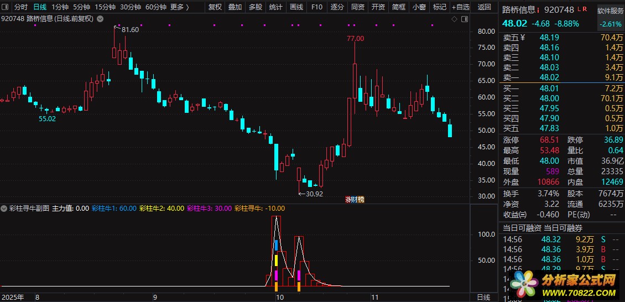
Task: Click the 日线 period label at bottom right
Action: pos(483,297)
